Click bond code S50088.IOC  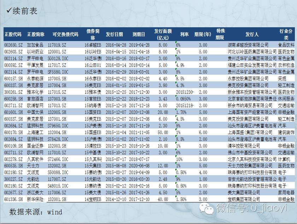[x=58, y=172]
